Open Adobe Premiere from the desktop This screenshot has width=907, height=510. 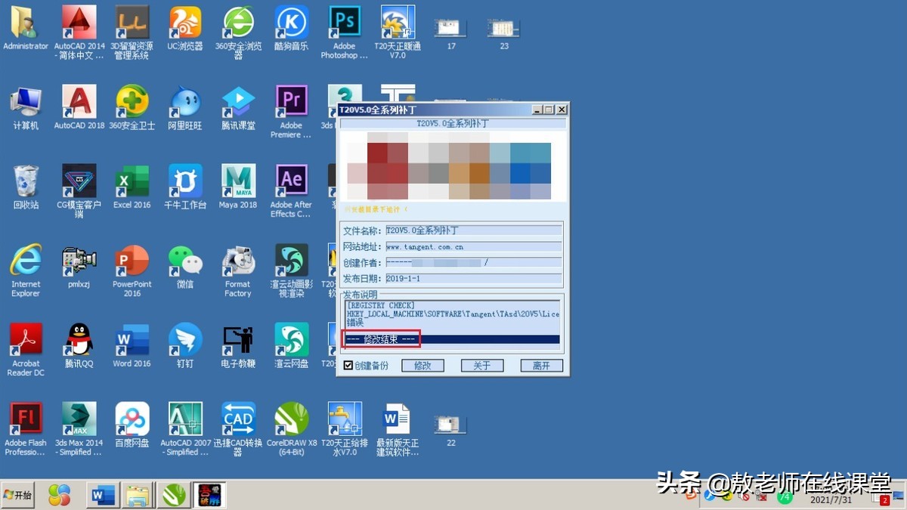(291, 100)
